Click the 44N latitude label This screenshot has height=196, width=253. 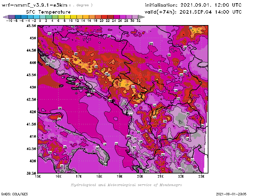[x=33, y=62]
